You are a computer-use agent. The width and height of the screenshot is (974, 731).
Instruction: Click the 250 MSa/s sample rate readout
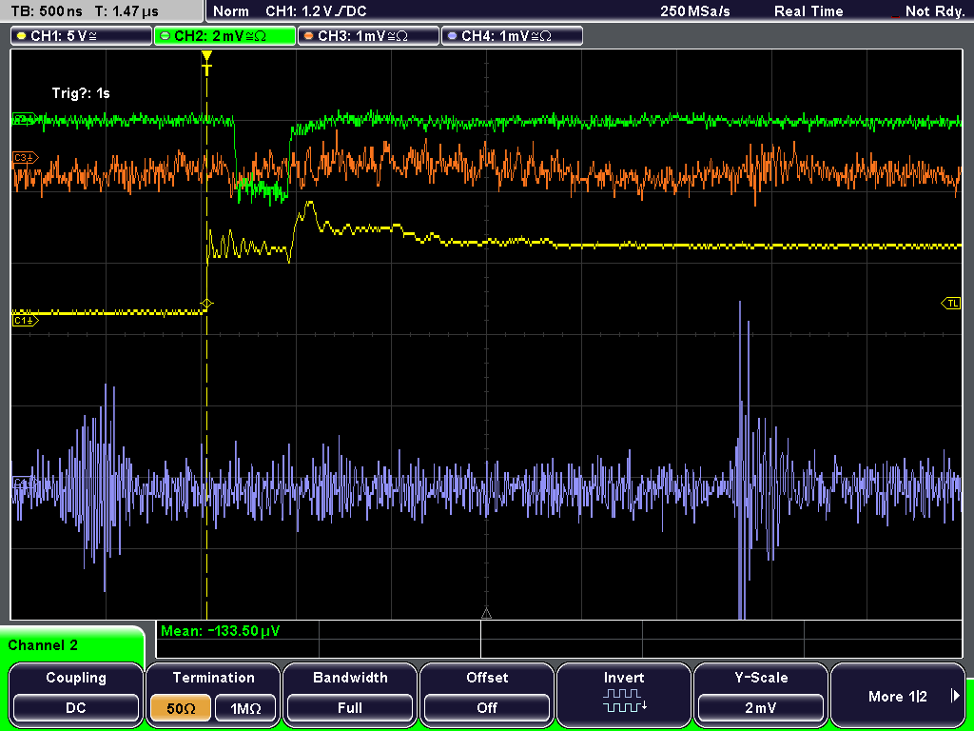pos(695,11)
